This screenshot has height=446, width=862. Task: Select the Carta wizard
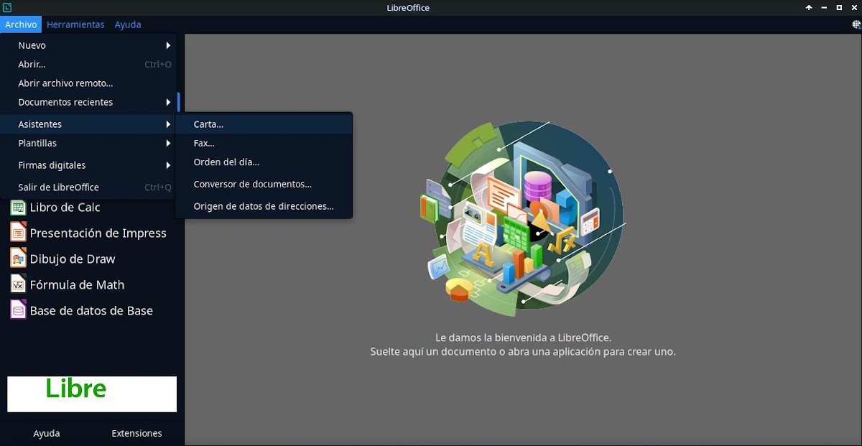pos(208,124)
